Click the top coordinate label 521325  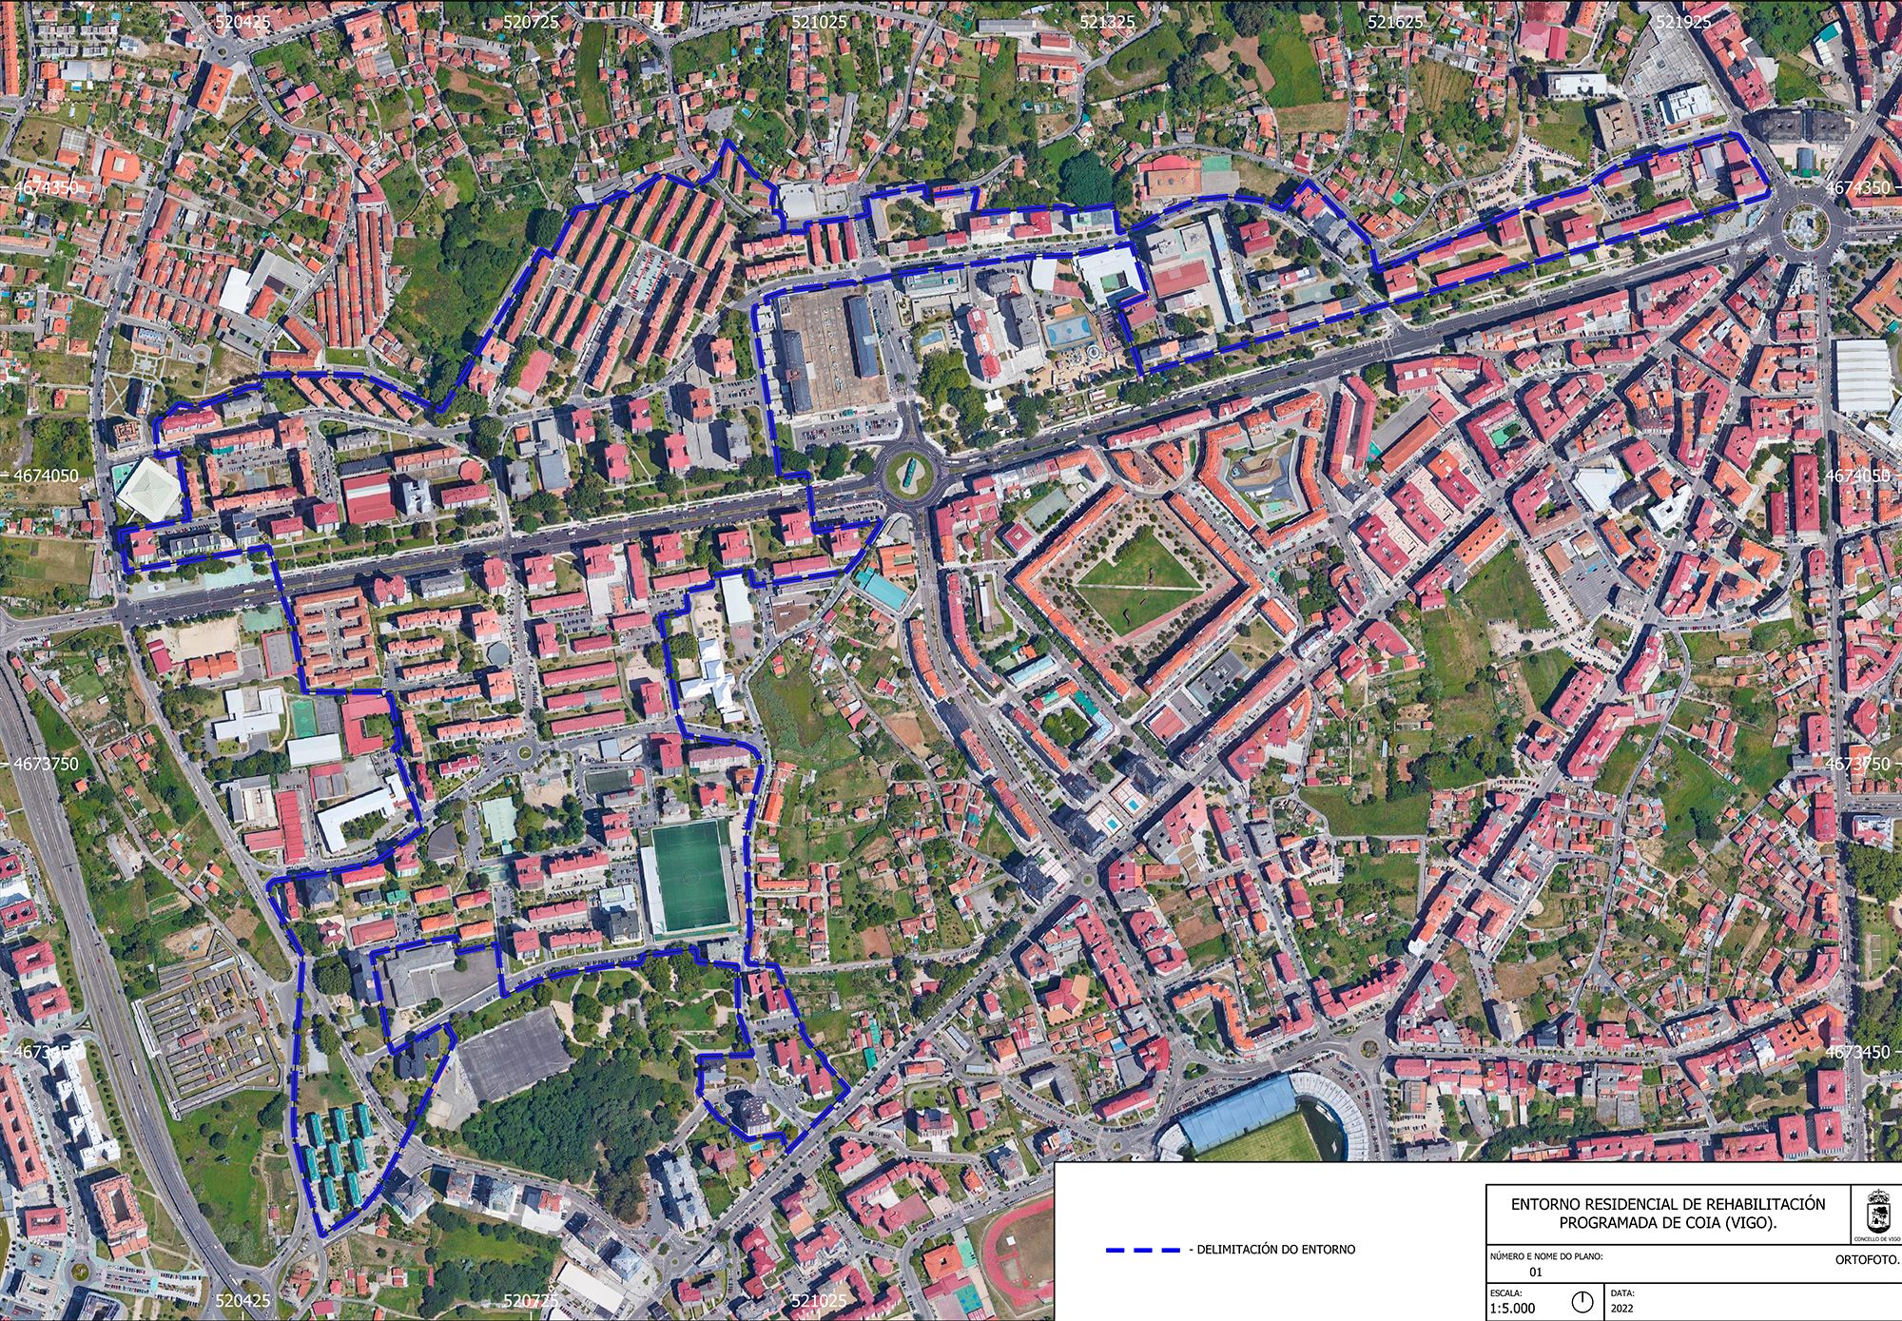point(1107,22)
